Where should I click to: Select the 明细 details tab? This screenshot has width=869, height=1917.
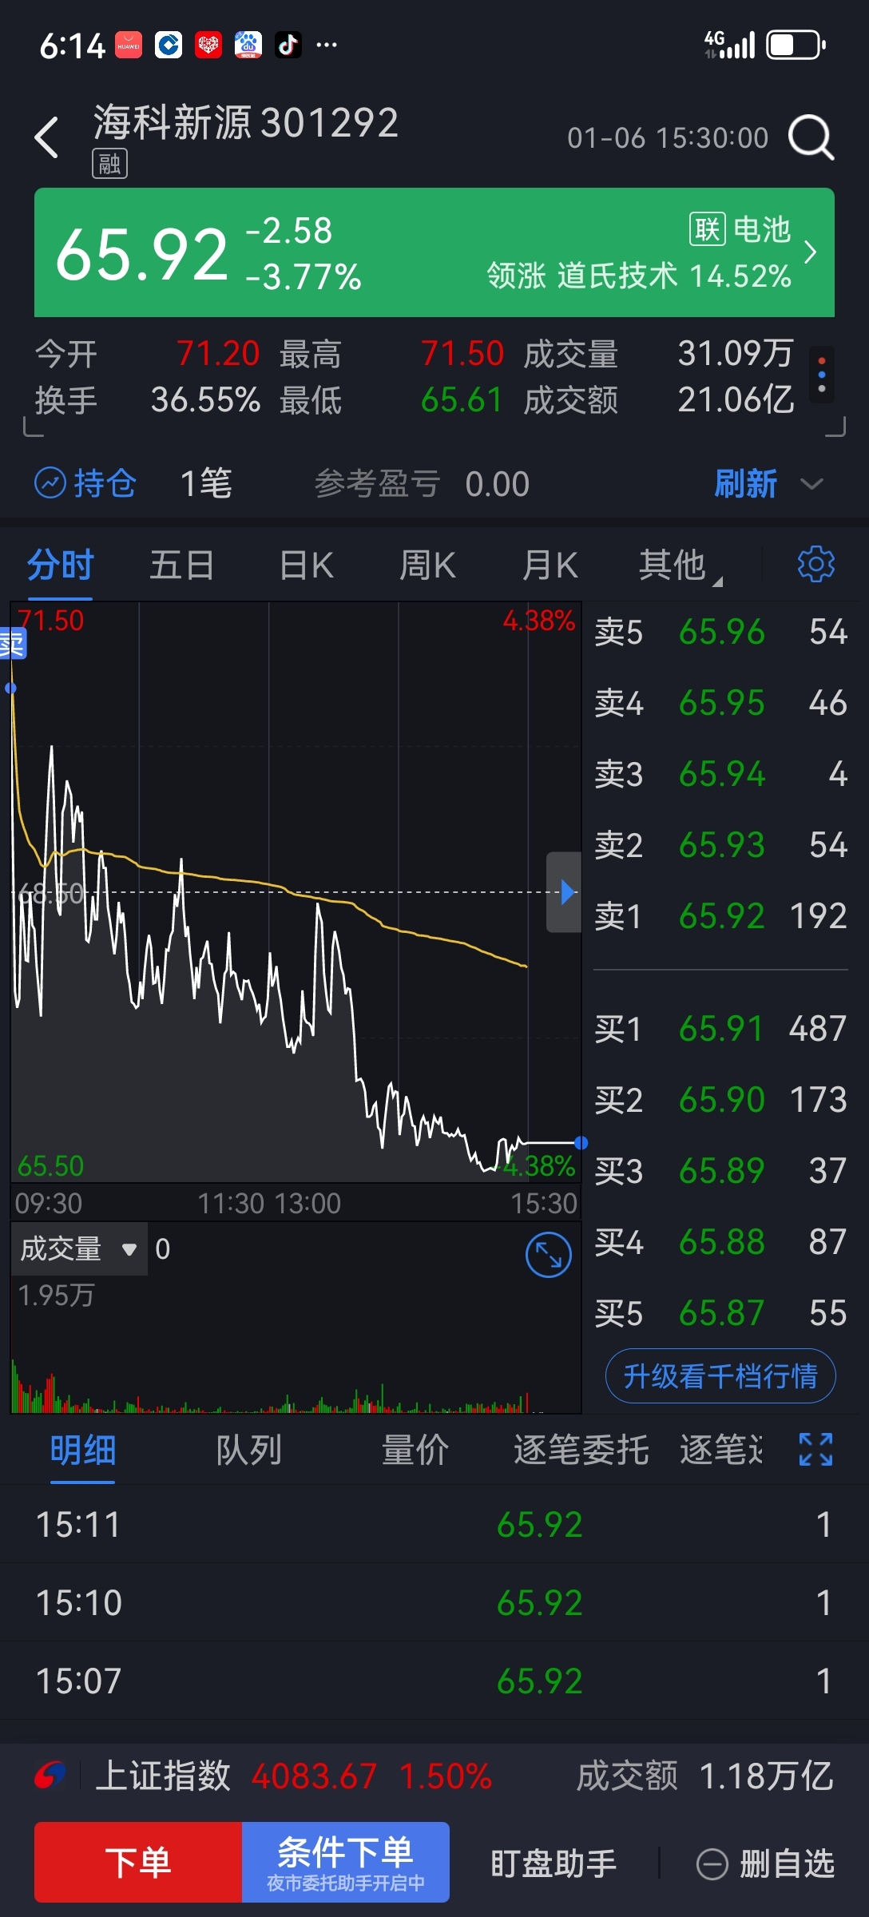83,1450
